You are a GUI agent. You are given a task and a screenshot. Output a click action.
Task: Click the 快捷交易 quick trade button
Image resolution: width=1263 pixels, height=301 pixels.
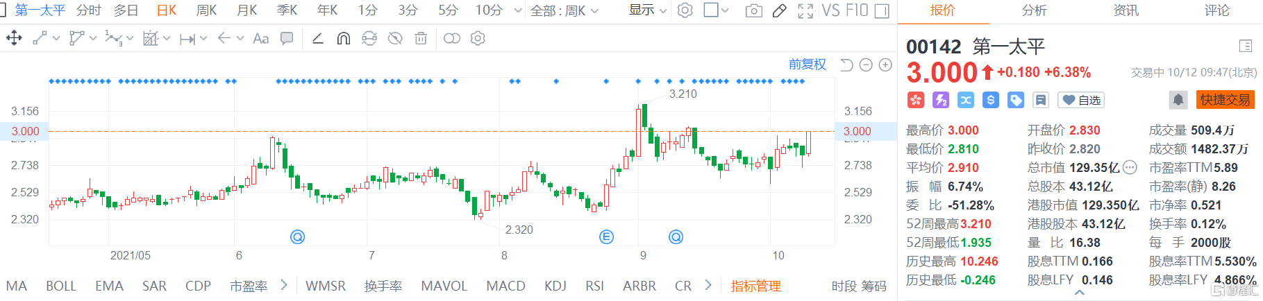(1225, 100)
